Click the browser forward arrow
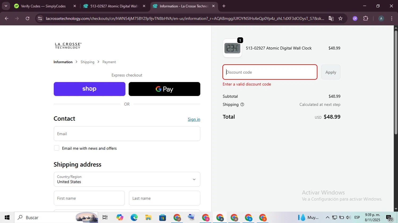 (17, 19)
